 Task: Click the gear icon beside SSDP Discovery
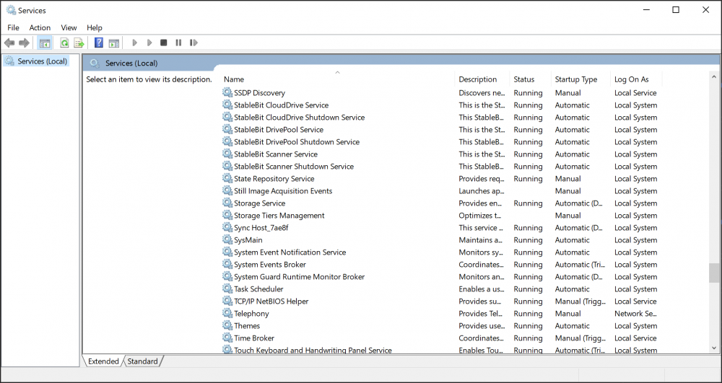click(x=227, y=92)
